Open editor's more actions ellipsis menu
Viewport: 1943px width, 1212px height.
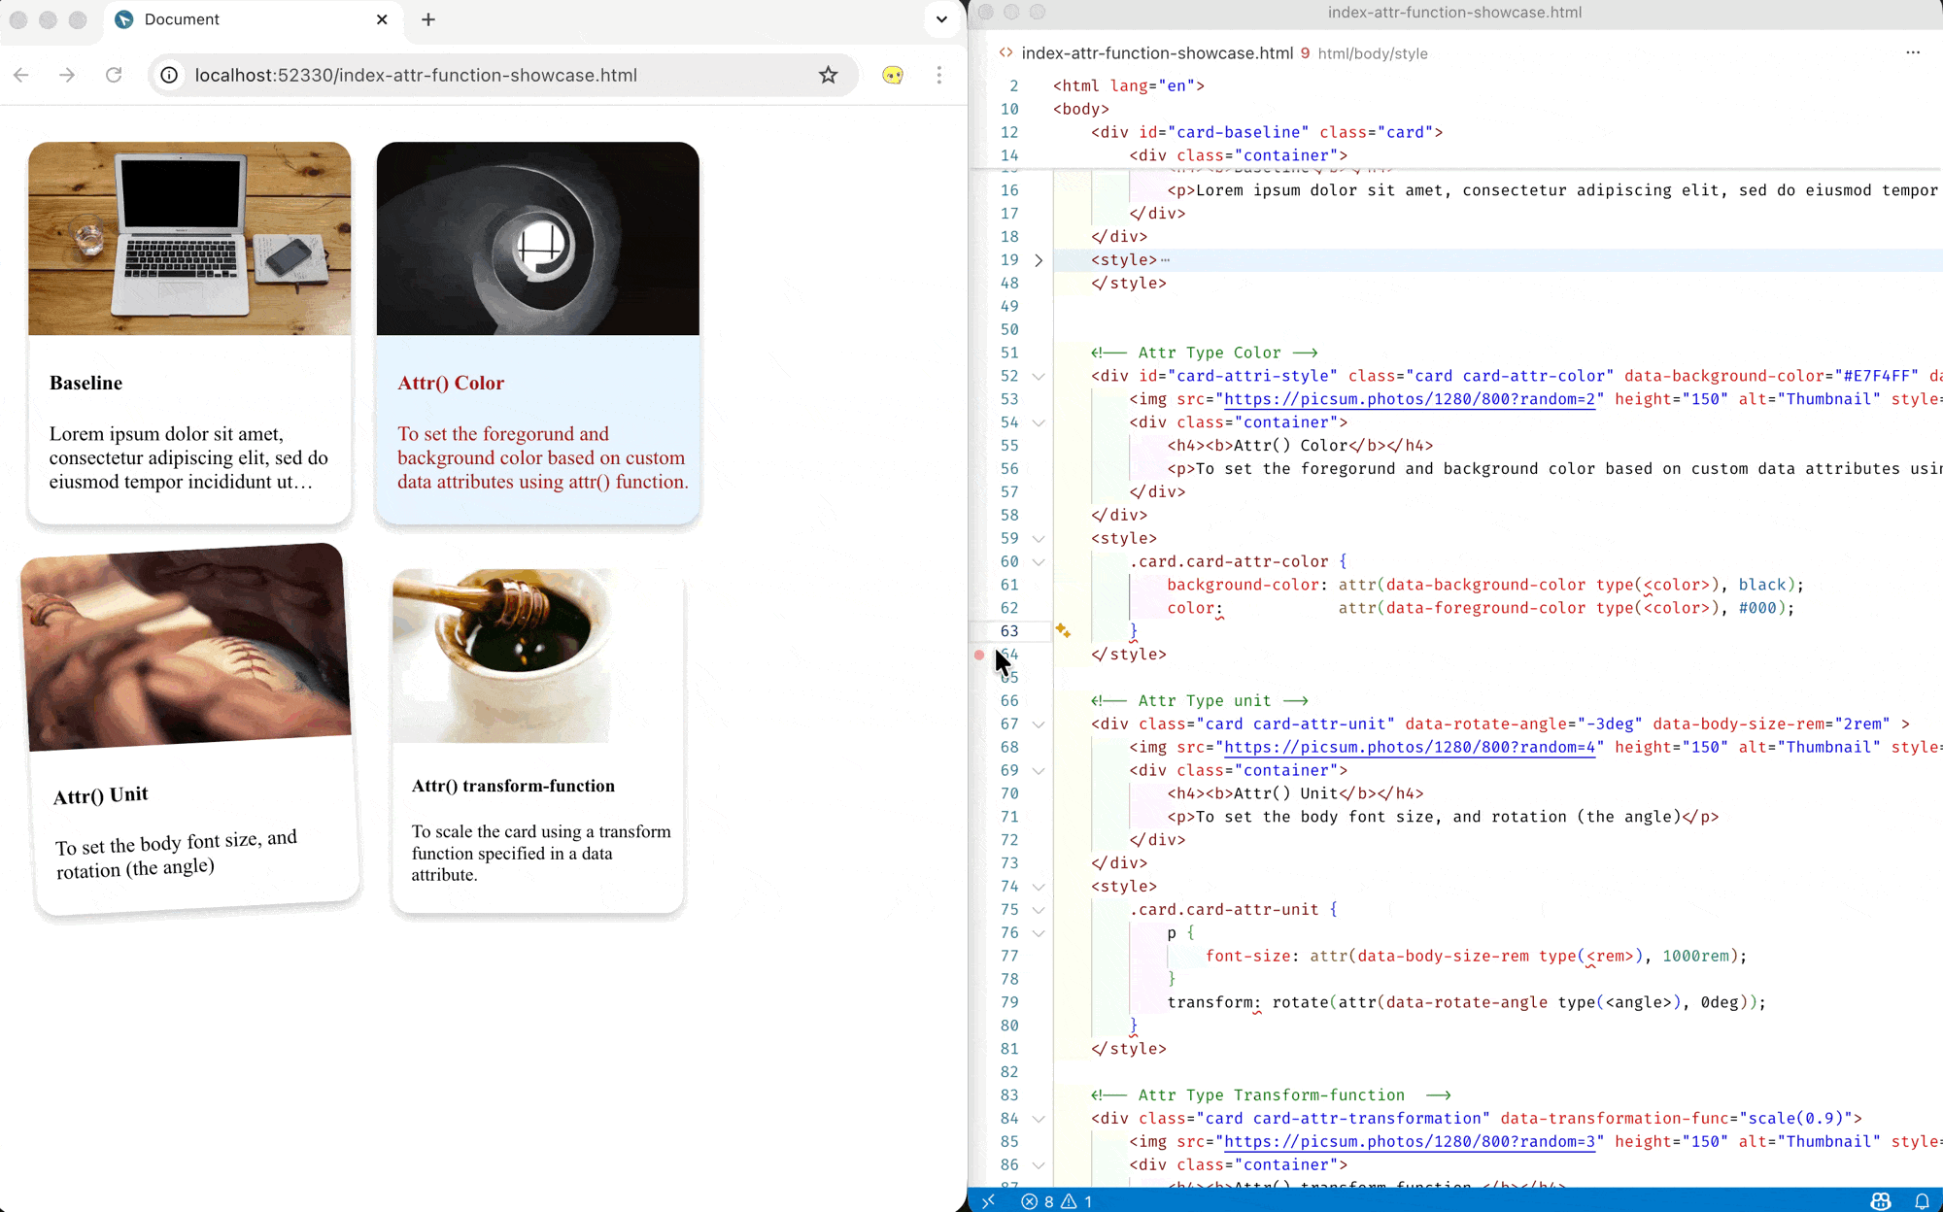tap(1913, 52)
